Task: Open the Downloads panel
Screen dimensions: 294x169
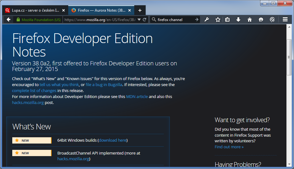Action: [x=238, y=19]
